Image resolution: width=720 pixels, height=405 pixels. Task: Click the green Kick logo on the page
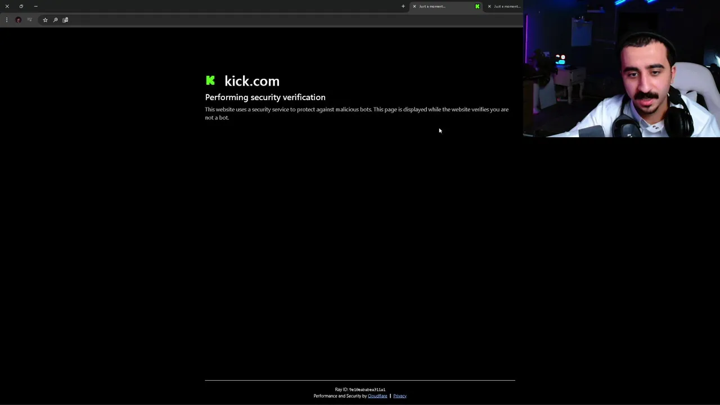point(210,80)
